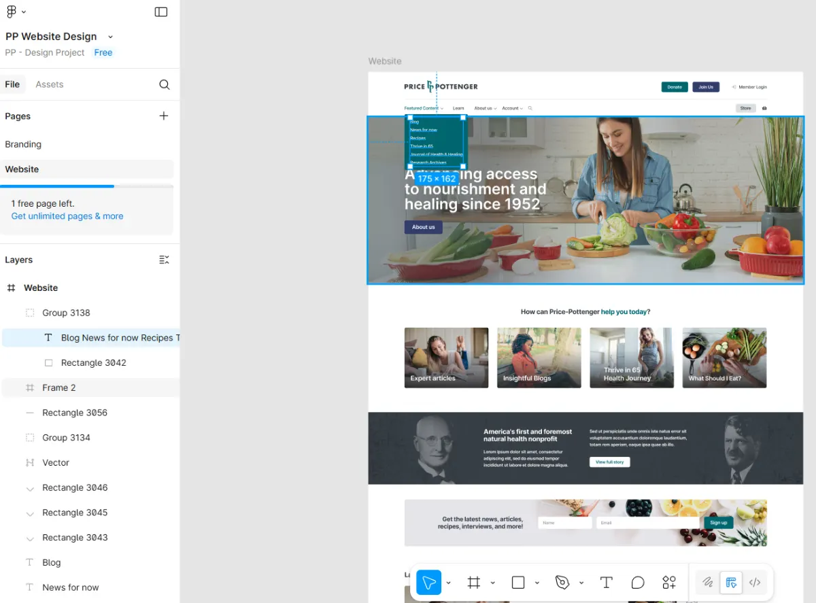Click the search icon beside Assets

tap(164, 84)
